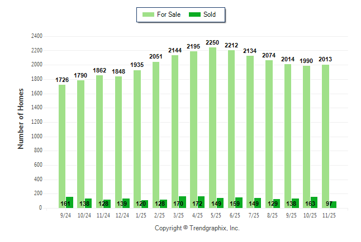Click the 2250 data label
This screenshot has width=361, height=242.
212,42
